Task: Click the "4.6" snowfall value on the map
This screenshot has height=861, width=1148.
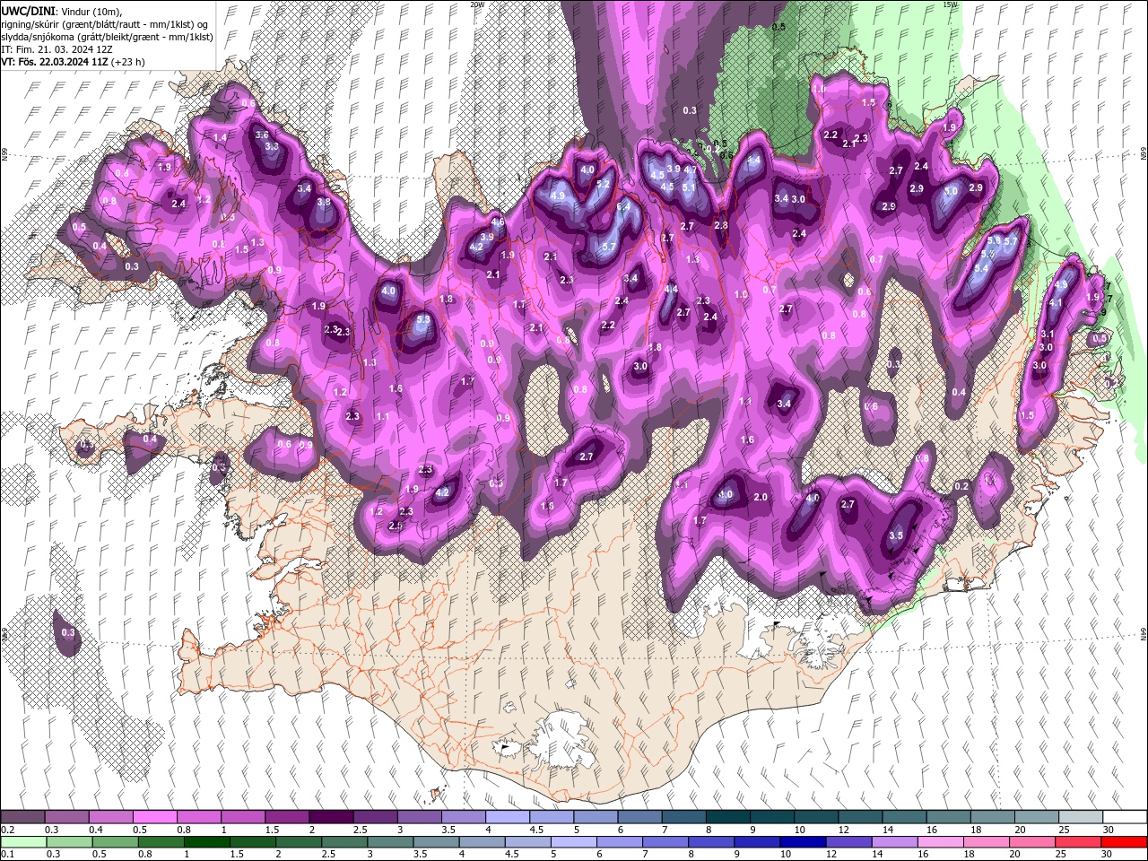Action: tap(498, 222)
